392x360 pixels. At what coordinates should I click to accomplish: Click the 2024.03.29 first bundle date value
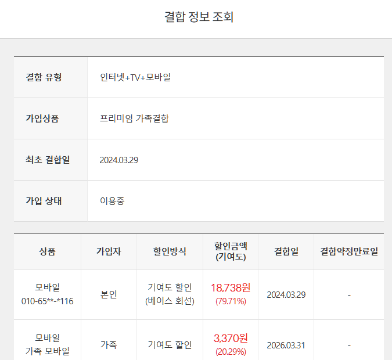[x=119, y=160]
